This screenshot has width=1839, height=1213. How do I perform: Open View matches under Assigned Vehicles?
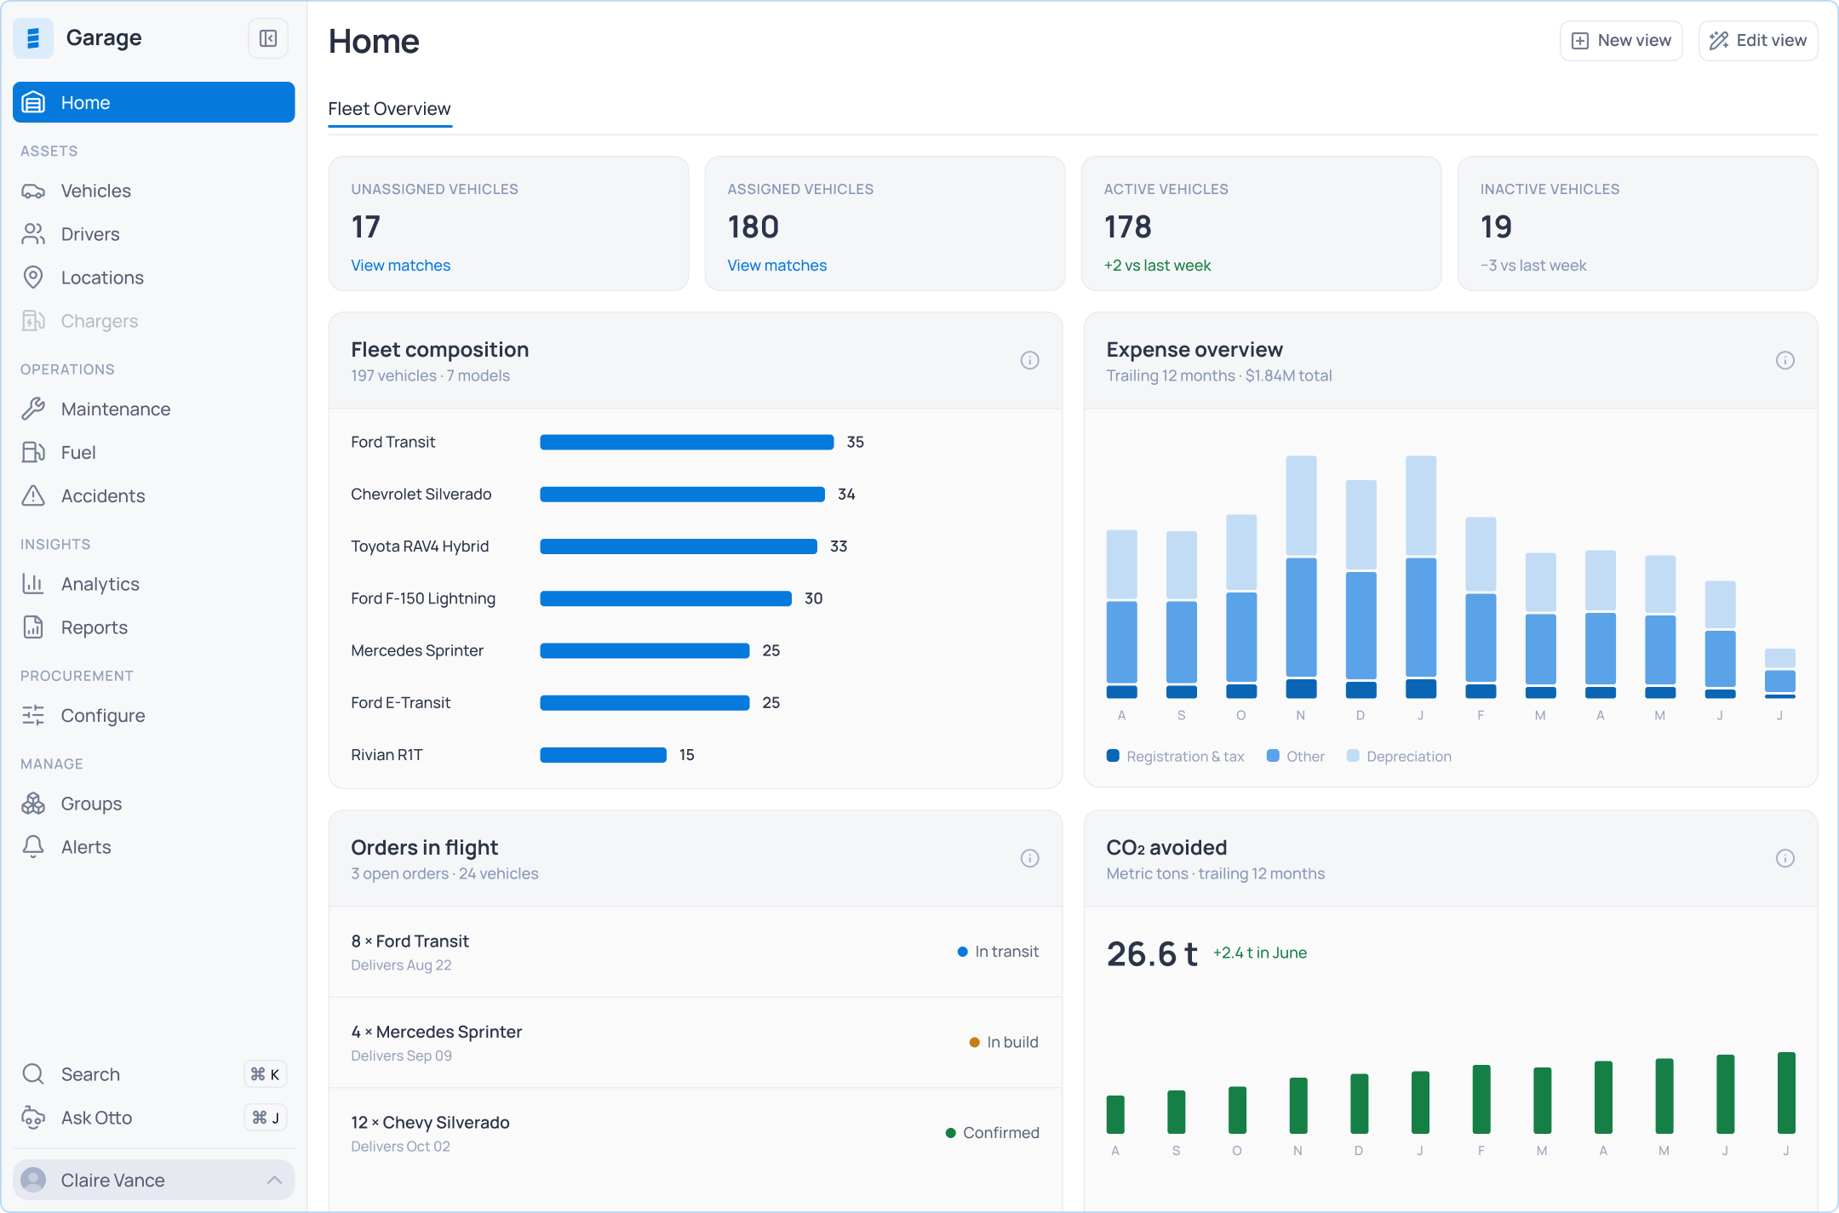click(777, 266)
